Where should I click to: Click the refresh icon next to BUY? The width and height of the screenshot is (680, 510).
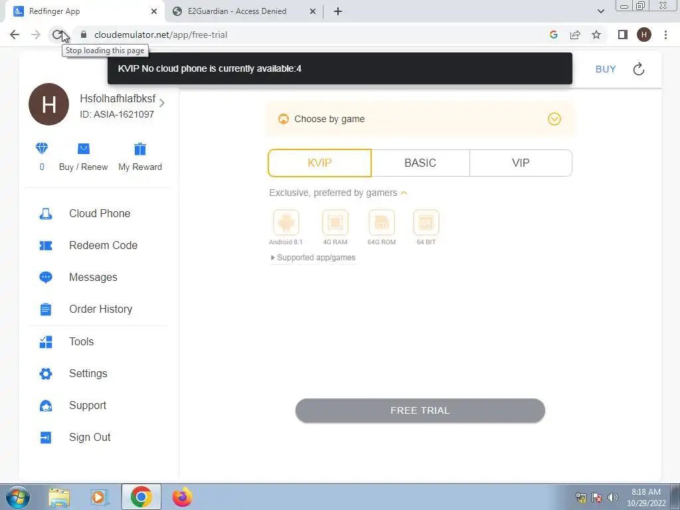(639, 69)
